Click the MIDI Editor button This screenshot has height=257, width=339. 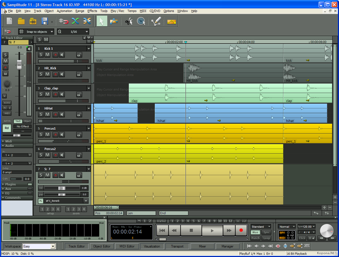coord(127,246)
